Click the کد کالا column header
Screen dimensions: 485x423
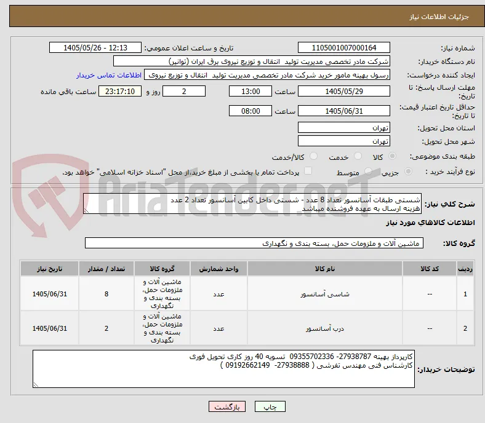point(430,269)
